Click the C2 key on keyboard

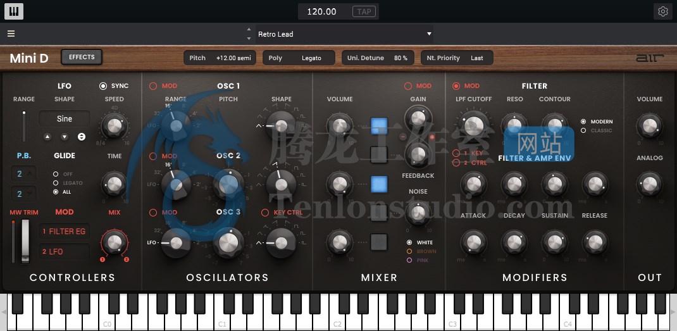click(337, 312)
